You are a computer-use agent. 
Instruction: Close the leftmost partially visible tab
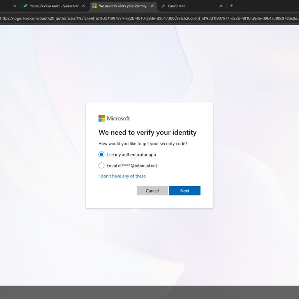point(14,6)
